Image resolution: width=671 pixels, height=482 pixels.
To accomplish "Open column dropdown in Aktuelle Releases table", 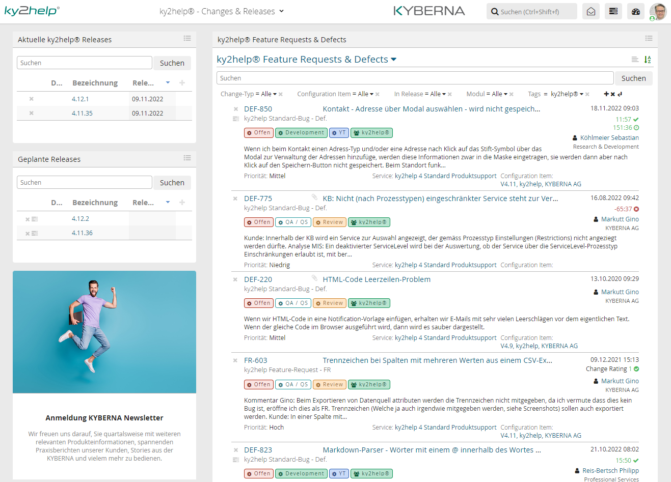I will (x=168, y=82).
